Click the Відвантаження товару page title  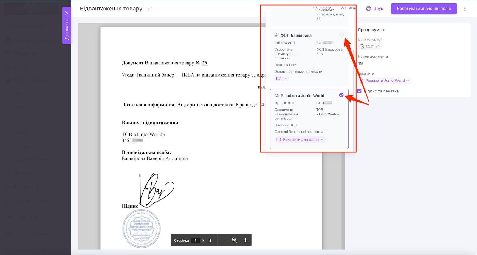(111, 9)
